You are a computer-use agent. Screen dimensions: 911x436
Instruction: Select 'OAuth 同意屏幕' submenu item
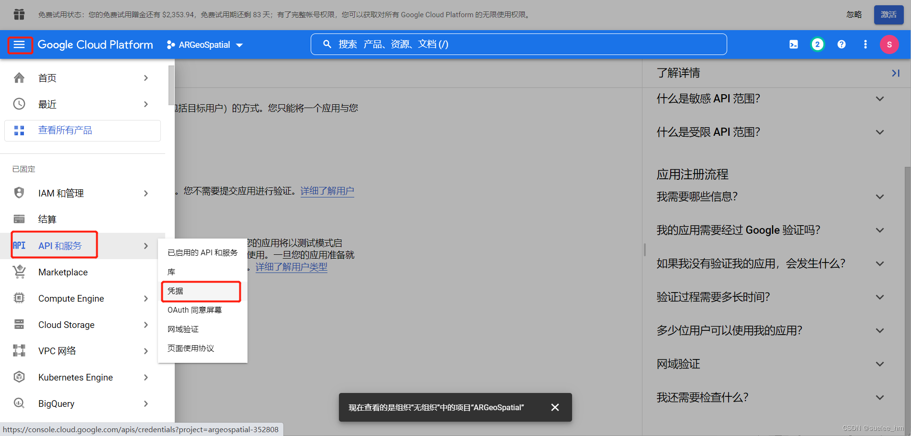point(202,310)
